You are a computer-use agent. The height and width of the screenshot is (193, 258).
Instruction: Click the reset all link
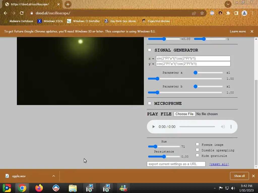[219, 164]
